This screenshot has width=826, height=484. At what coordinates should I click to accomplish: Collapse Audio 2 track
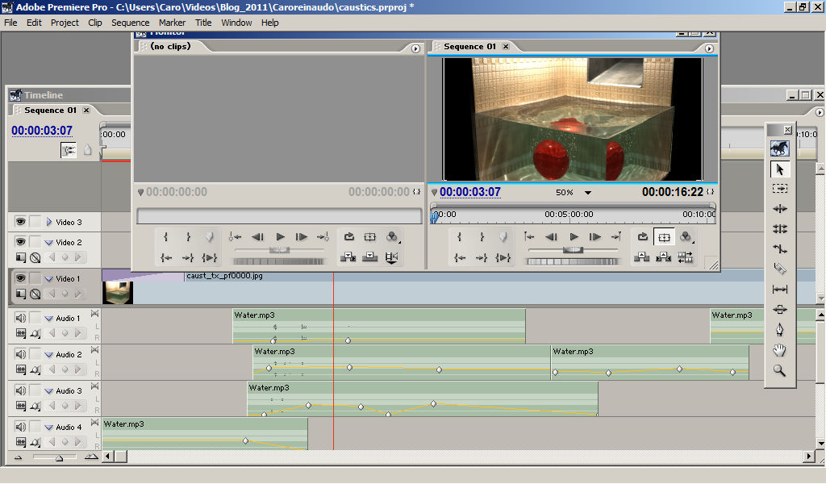tap(49, 355)
